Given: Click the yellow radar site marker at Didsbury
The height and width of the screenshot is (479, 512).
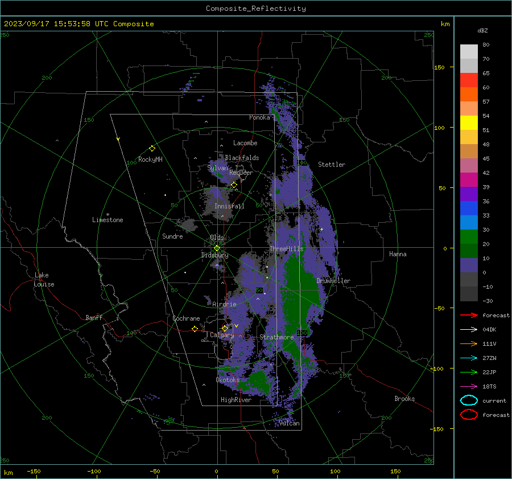Looking at the screenshot, I should point(217,248).
